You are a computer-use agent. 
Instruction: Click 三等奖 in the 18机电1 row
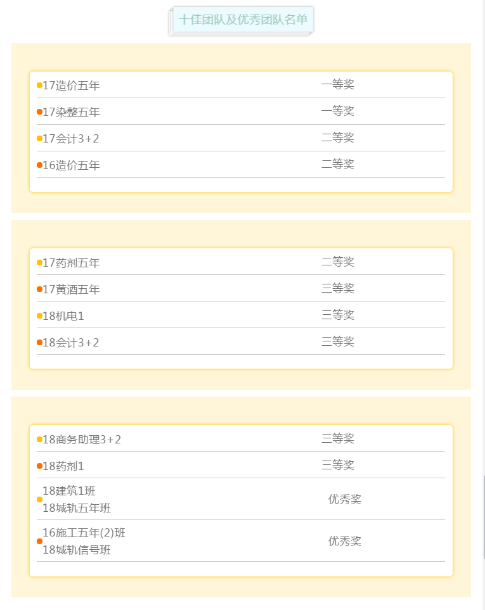338,315
